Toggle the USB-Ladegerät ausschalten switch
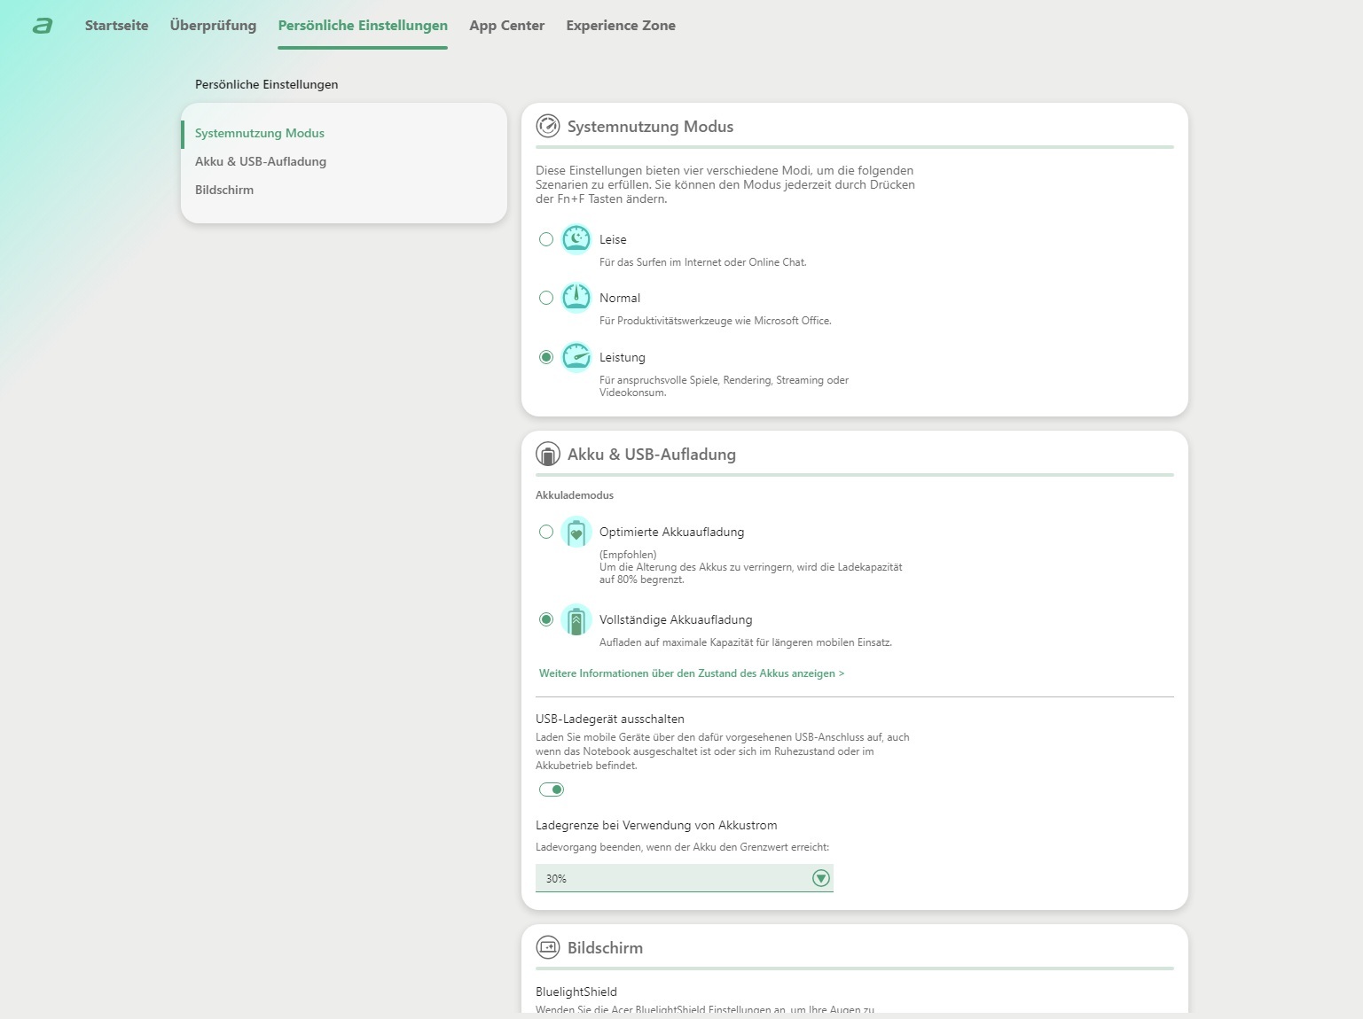The image size is (1363, 1019). point(552,790)
